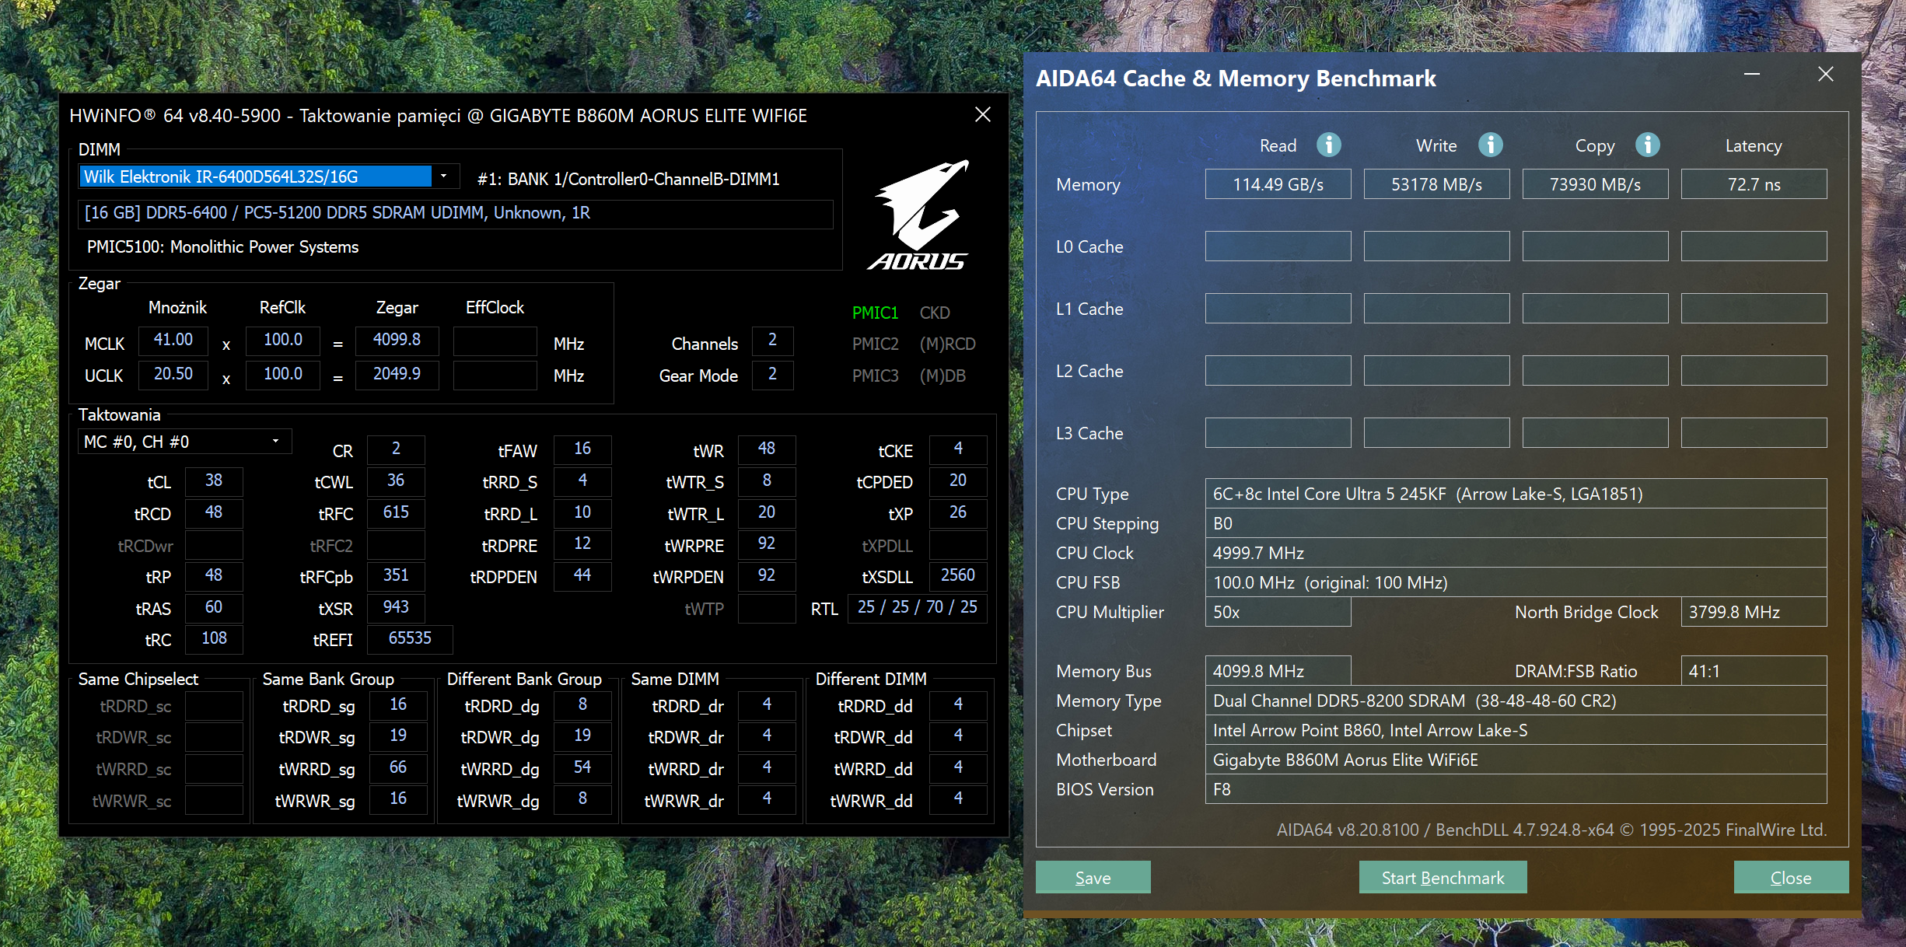Screen dimensions: 1906x947
Task: Click the Read info icon
Action: point(1328,145)
